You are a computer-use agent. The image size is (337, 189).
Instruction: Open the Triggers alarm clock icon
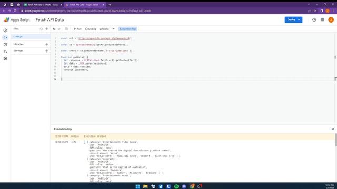point(5,45)
